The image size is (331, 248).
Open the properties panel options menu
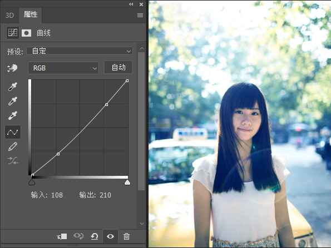(x=140, y=15)
